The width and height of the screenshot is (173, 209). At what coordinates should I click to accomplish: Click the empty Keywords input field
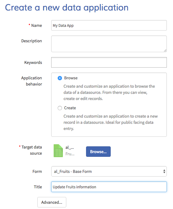109,62
